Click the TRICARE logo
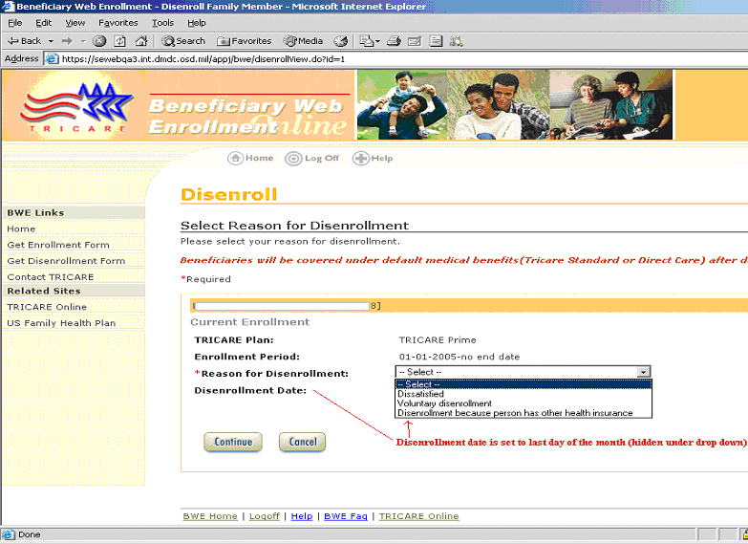Image resolution: width=748 pixels, height=544 pixels. point(75,108)
